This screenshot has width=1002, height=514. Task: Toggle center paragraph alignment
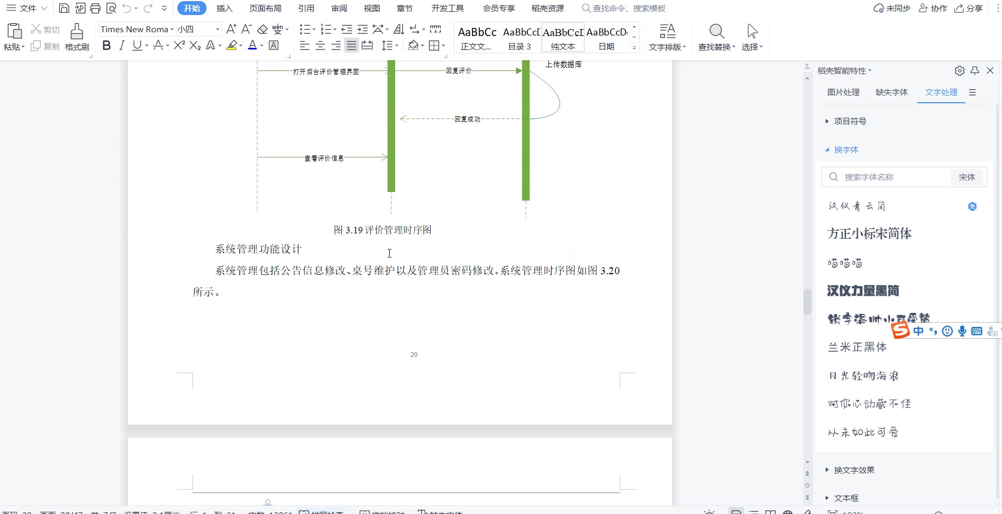pyautogui.click(x=320, y=46)
